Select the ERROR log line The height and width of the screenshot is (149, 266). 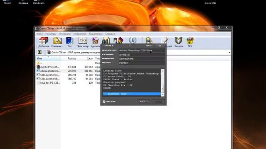107,88
